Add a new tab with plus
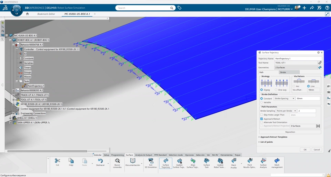Image resolution: width=331 pixels, height=177 pixels. 95,14
